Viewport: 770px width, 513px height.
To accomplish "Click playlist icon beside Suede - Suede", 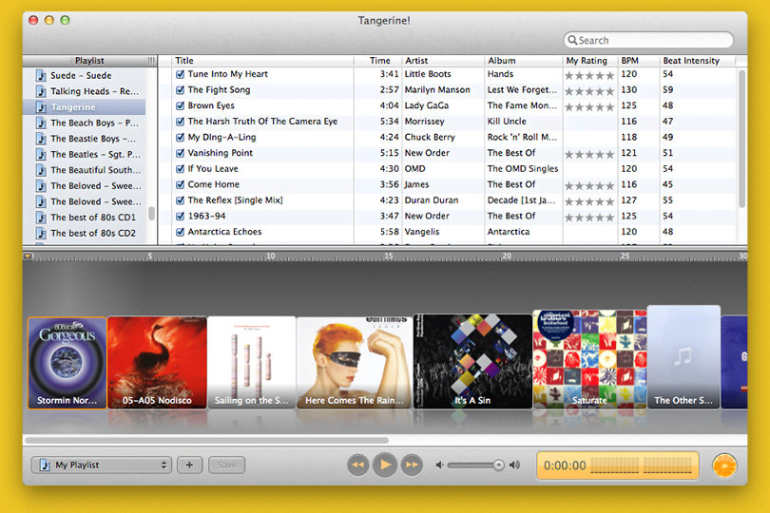I will (42, 76).
